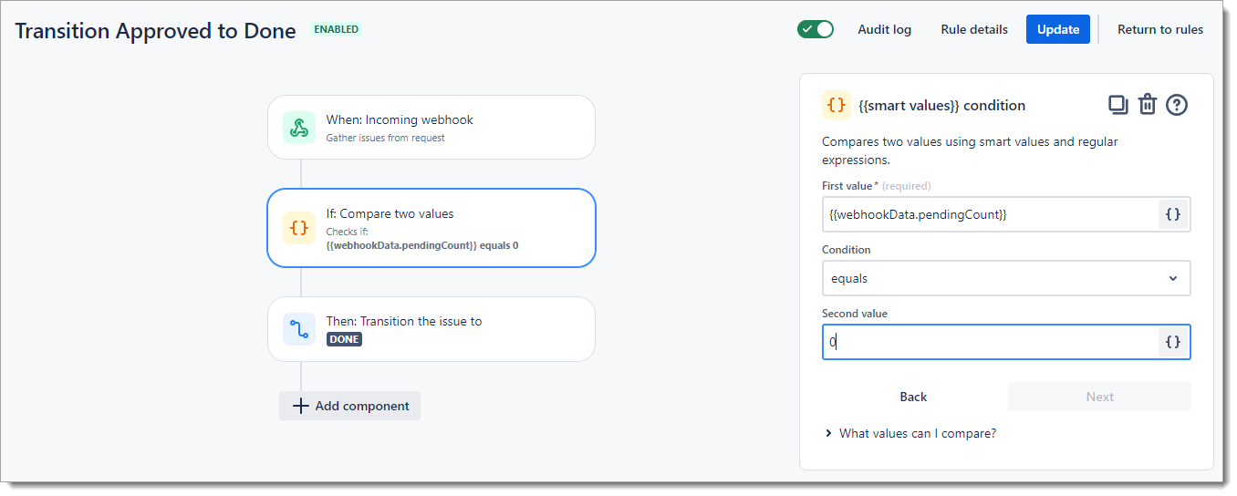Click the webhook icon in the trigger card
The image size is (1237, 496).
298,128
